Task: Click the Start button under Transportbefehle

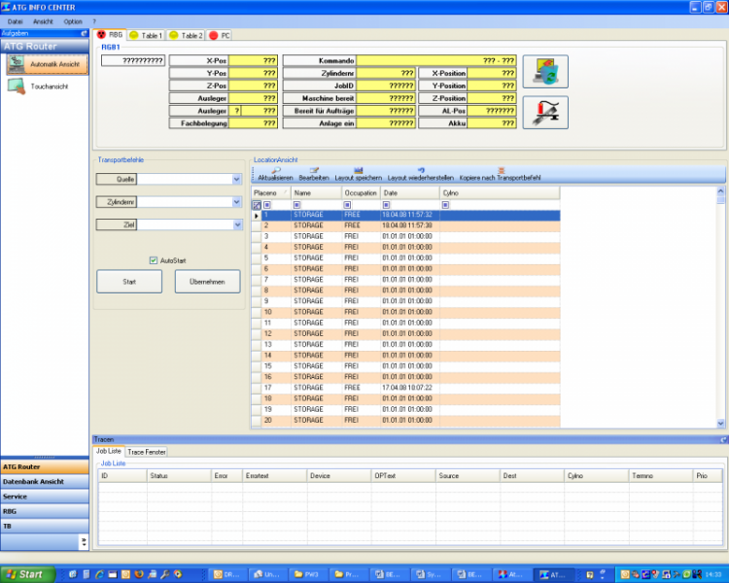Action: [x=129, y=282]
